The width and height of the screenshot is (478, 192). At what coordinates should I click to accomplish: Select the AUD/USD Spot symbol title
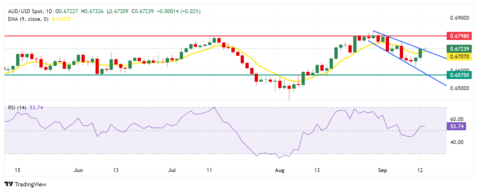tap(25, 11)
